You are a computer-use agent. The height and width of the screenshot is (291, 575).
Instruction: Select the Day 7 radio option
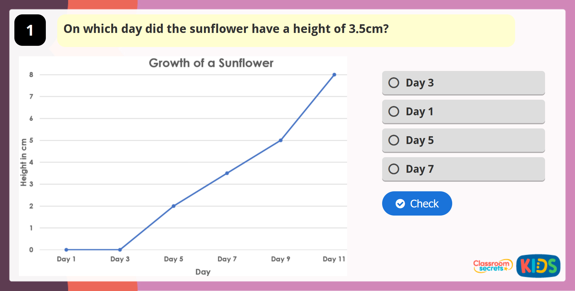[x=394, y=169]
